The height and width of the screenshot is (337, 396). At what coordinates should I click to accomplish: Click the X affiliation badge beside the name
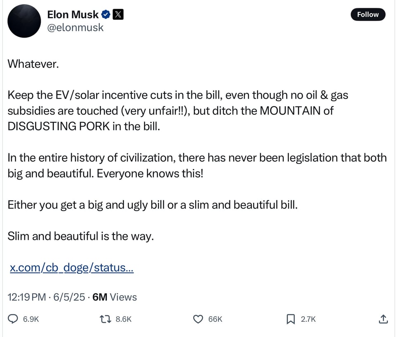click(118, 15)
